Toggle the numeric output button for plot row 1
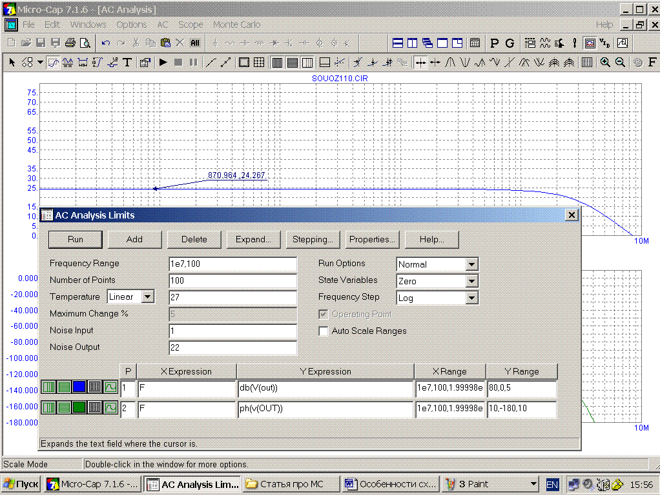This screenshot has height=495, width=660. coord(95,388)
